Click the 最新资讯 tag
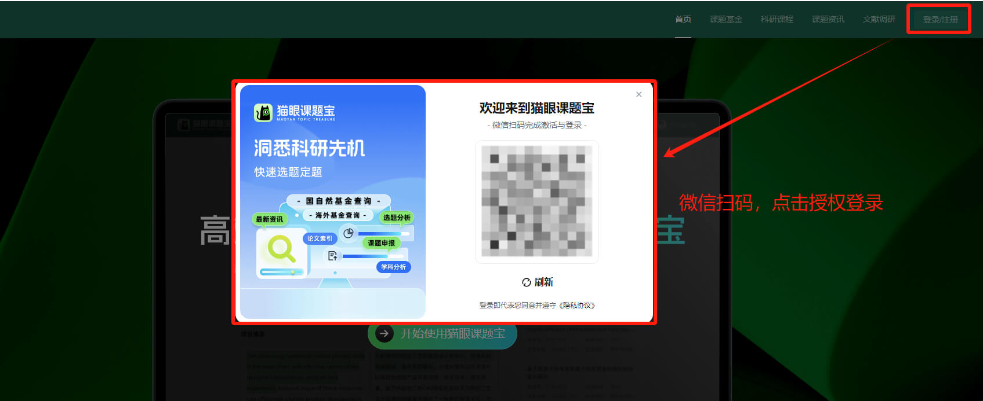The height and width of the screenshot is (401, 983). [x=270, y=219]
